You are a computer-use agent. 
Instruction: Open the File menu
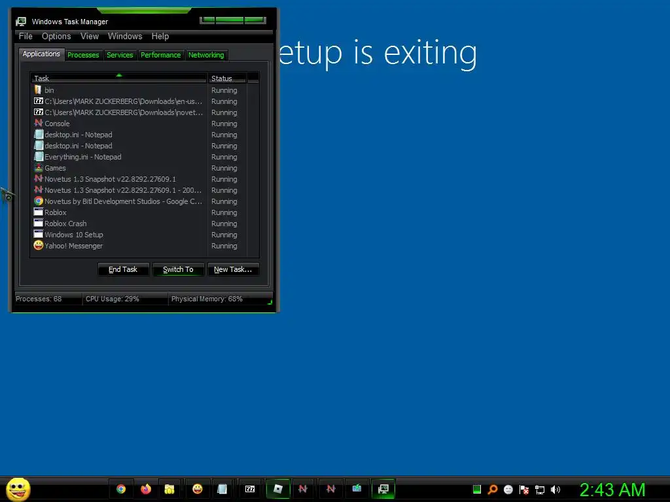coord(26,37)
